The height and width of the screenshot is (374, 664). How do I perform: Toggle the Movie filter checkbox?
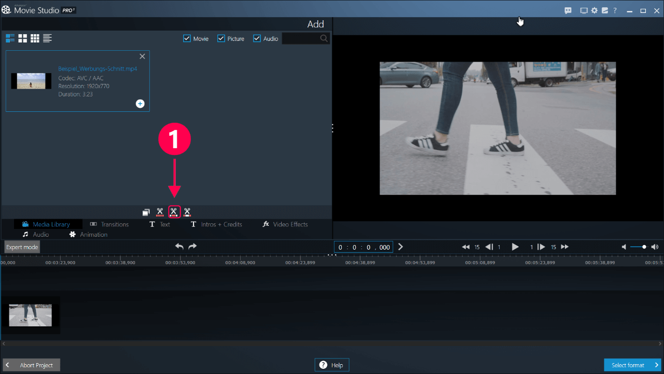point(187,38)
